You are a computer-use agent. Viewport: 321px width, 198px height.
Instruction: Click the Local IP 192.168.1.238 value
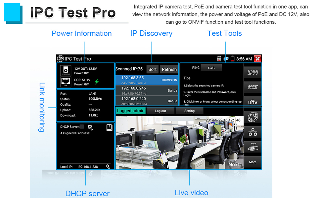pyautogui.click(x=87, y=167)
